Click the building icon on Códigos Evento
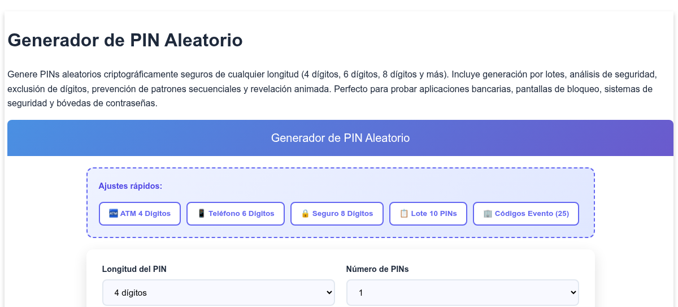 click(488, 214)
